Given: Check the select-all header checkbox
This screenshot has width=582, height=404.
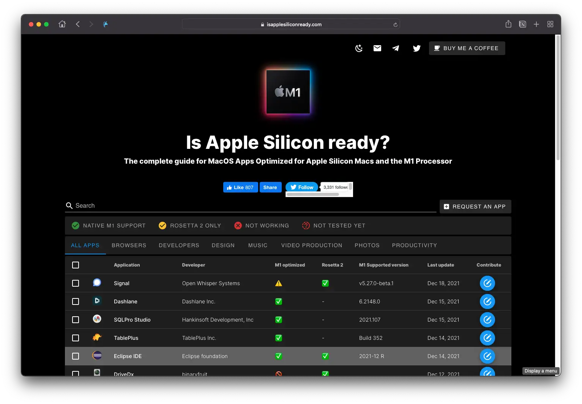Looking at the screenshot, I should 76,265.
